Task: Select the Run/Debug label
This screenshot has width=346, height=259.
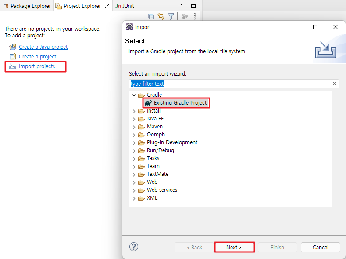Action: 161,150
